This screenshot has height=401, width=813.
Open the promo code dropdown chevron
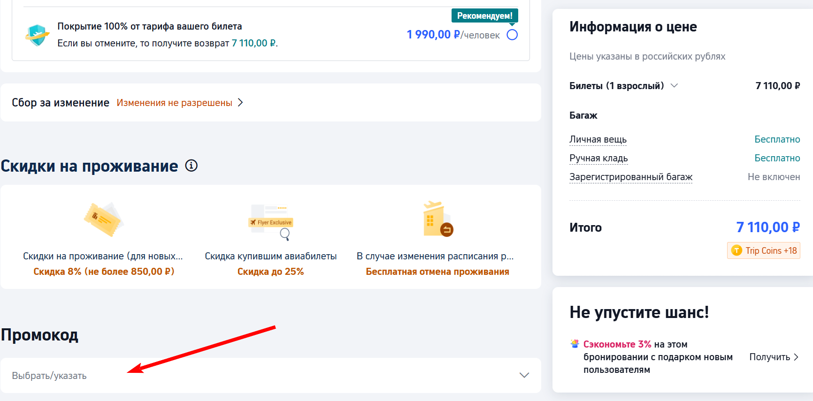pos(524,375)
